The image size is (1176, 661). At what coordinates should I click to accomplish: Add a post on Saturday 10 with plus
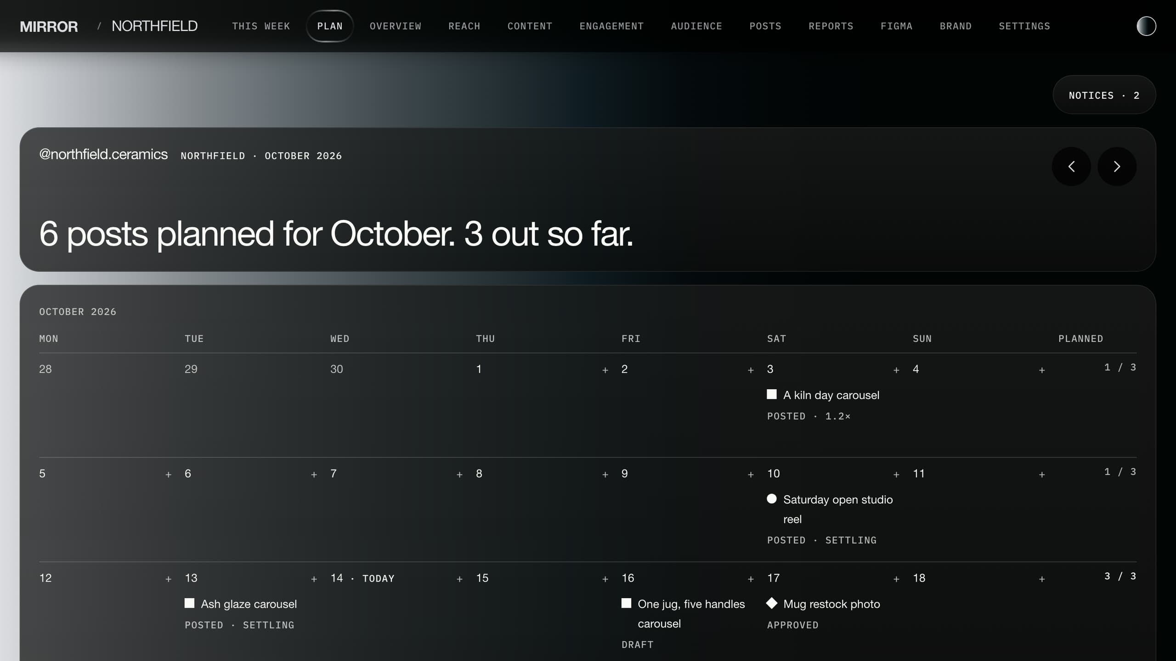(x=896, y=475)
